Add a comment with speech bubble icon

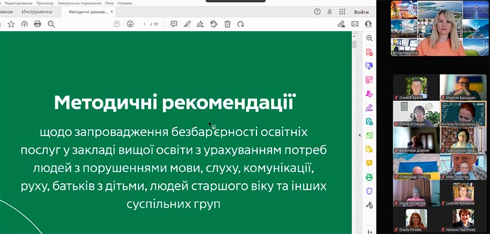(174, 24)
